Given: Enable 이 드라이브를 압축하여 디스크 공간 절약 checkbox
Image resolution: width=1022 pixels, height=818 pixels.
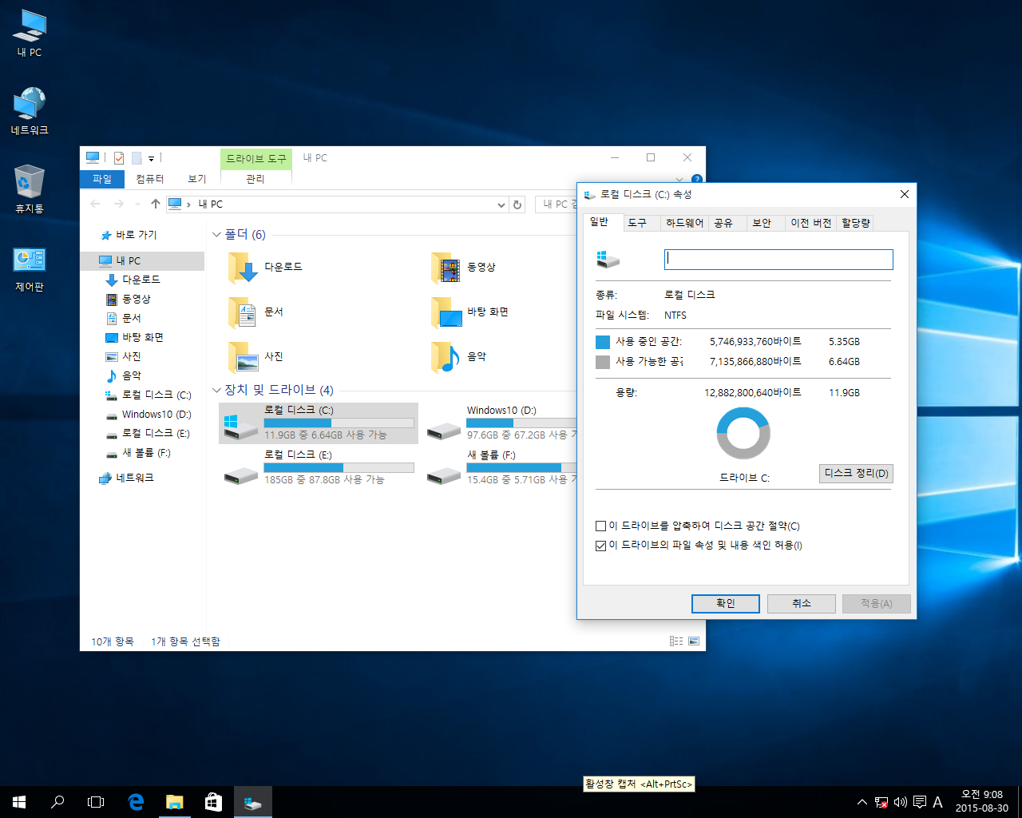Looking at the screenshot, I should coord(601,526).
